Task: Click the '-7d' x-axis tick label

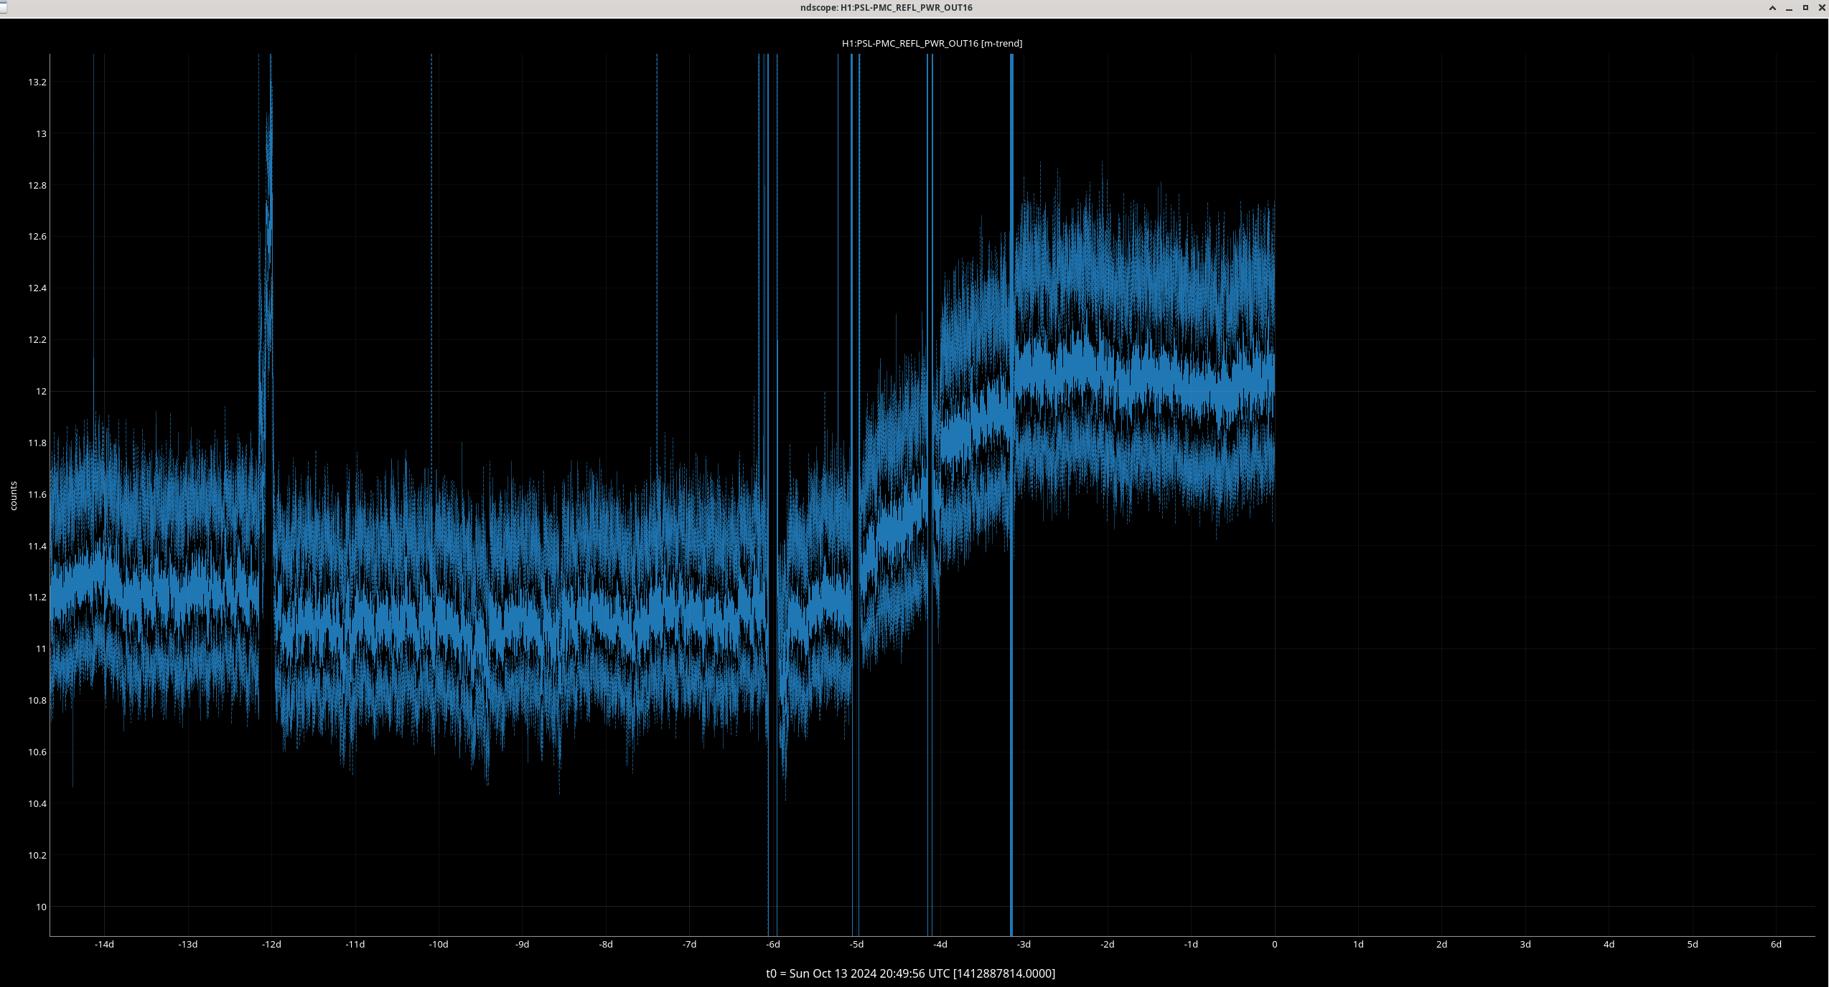Action: pos(689,945)
